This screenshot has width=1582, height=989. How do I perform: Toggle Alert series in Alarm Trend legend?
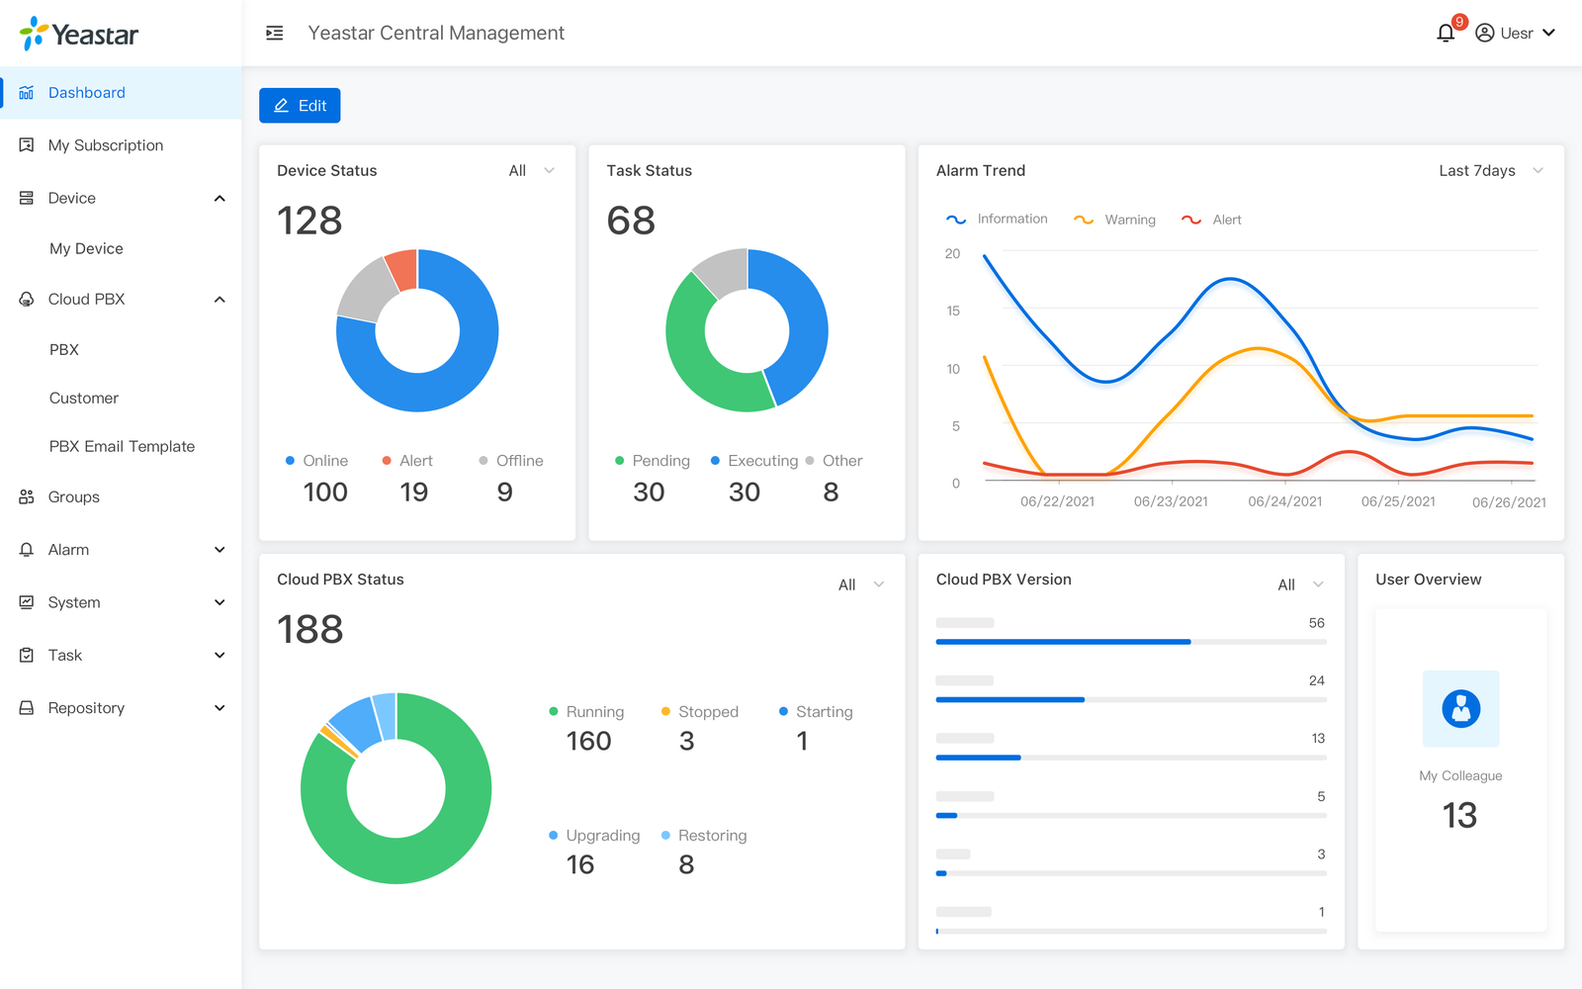(x=1211, y=220)
